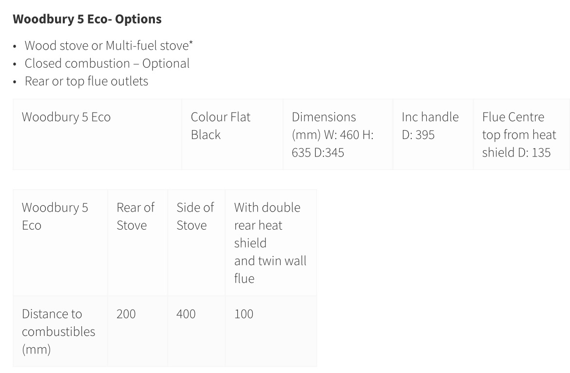The height and width of the screenshot is (373, 570).
Task: Click the 100 heat shield distance value
Action: 244,314
